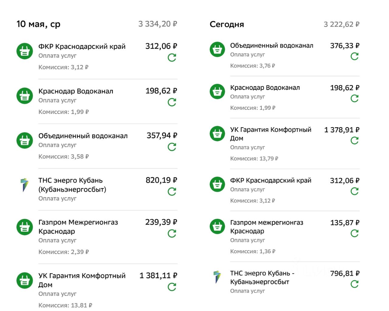Select the 10 мая, ср date header
The image size is (389, 311).
pyautogui.click(x=38, y=24)
